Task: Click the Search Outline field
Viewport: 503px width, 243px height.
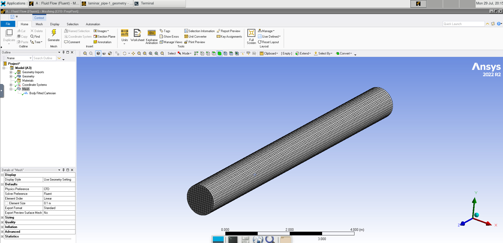Action: point(44,58)
